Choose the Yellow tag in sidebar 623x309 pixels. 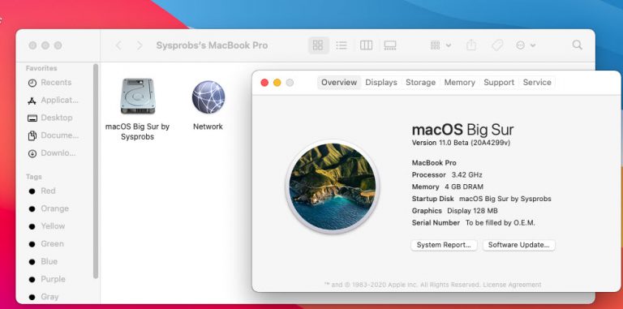[47, 226]
